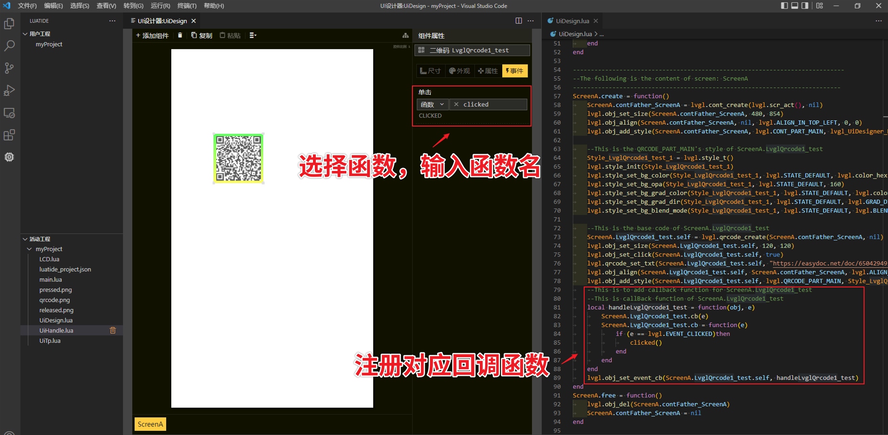Click the delete icon beside UiHandle.lua
Image resolution: width=888 pixels, height=435 pixels.
pos(113,330)
